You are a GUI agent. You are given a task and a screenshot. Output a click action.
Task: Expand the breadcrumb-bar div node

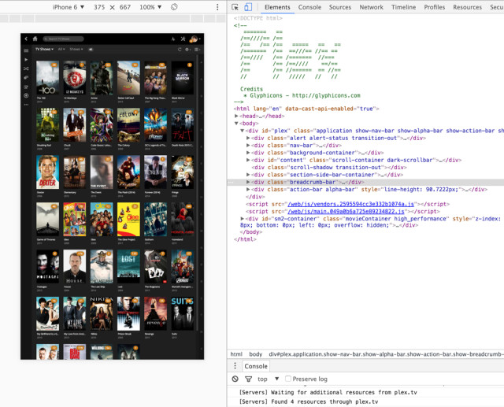coord(248,182)
